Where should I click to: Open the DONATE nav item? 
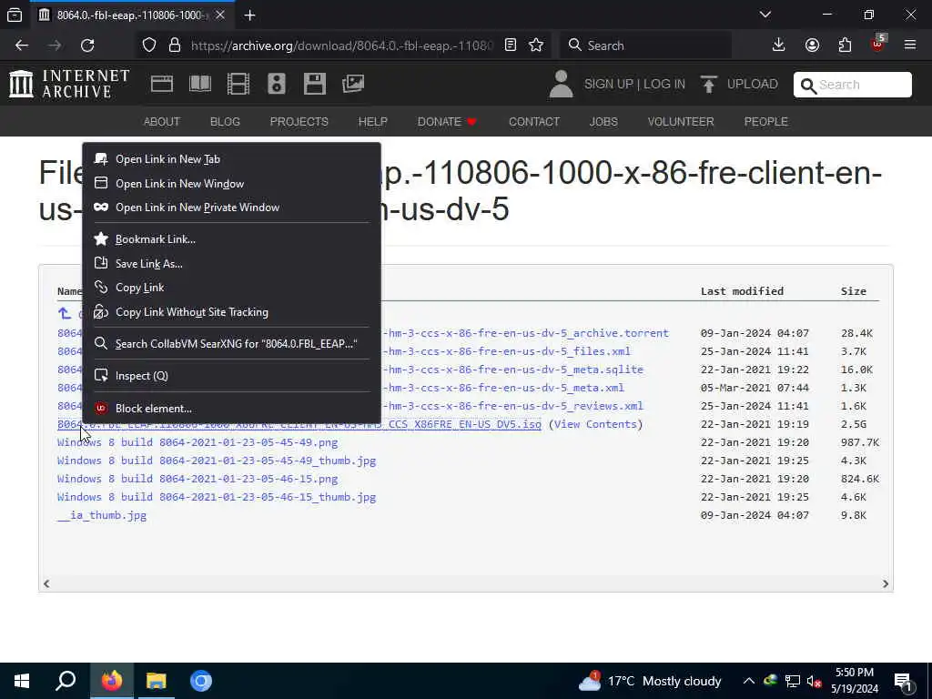point(447,122)
